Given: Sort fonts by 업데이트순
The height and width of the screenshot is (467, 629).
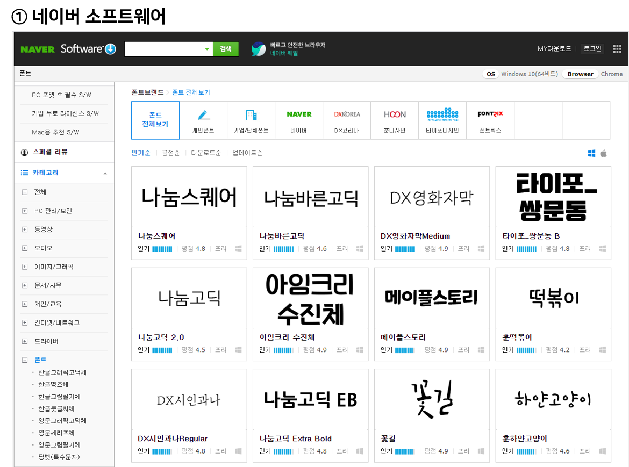Looking at the screenshot, I should pos(247,153).
